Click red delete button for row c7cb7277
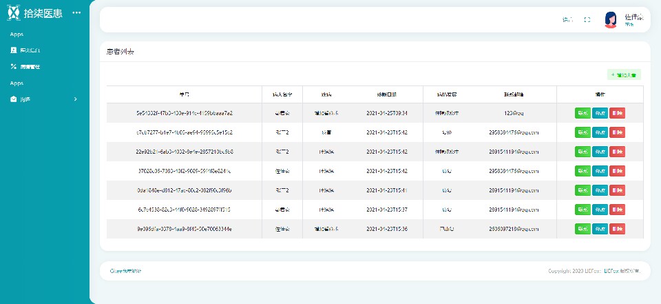The image size is (661, 304). pyautogui.click(x=617, y=132)
